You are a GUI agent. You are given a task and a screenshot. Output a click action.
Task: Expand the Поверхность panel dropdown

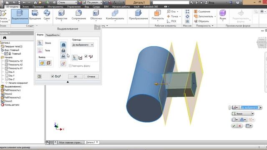point(204,26)
